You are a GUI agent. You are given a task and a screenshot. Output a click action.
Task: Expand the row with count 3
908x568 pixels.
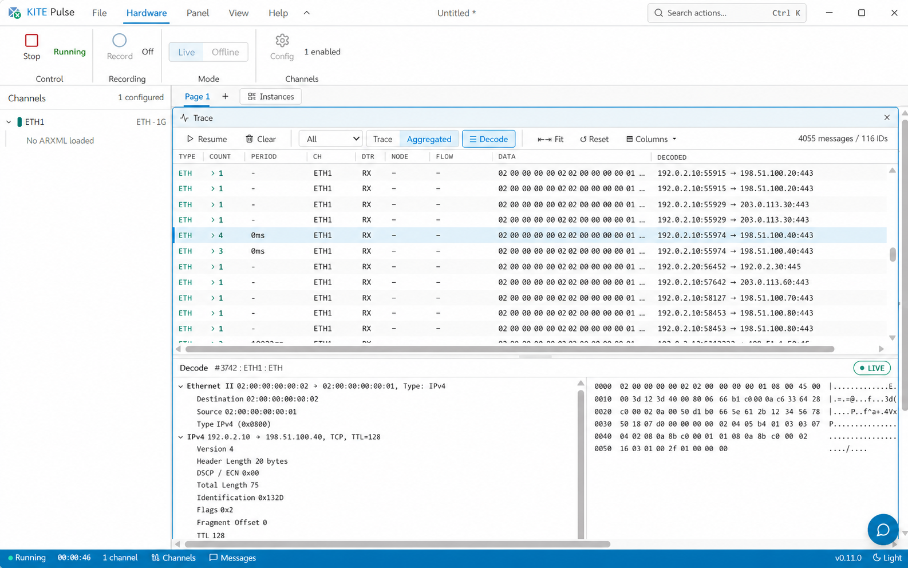[x=213, y=251]
